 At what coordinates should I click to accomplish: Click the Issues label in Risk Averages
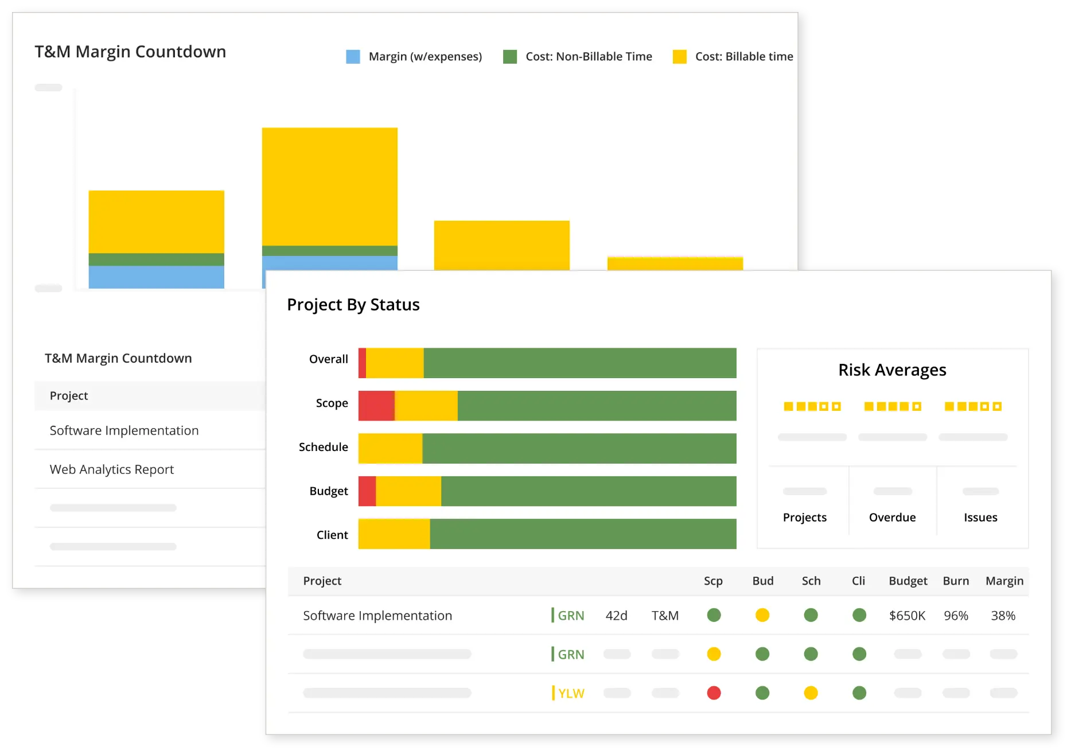click(x=980, y=518)
